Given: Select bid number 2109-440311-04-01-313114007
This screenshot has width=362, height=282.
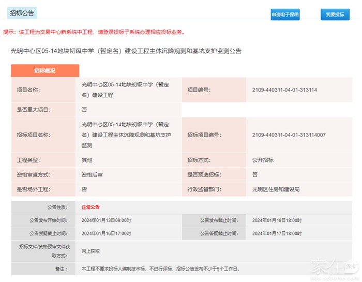Looking at the screenshot, I should click(289, 135).
